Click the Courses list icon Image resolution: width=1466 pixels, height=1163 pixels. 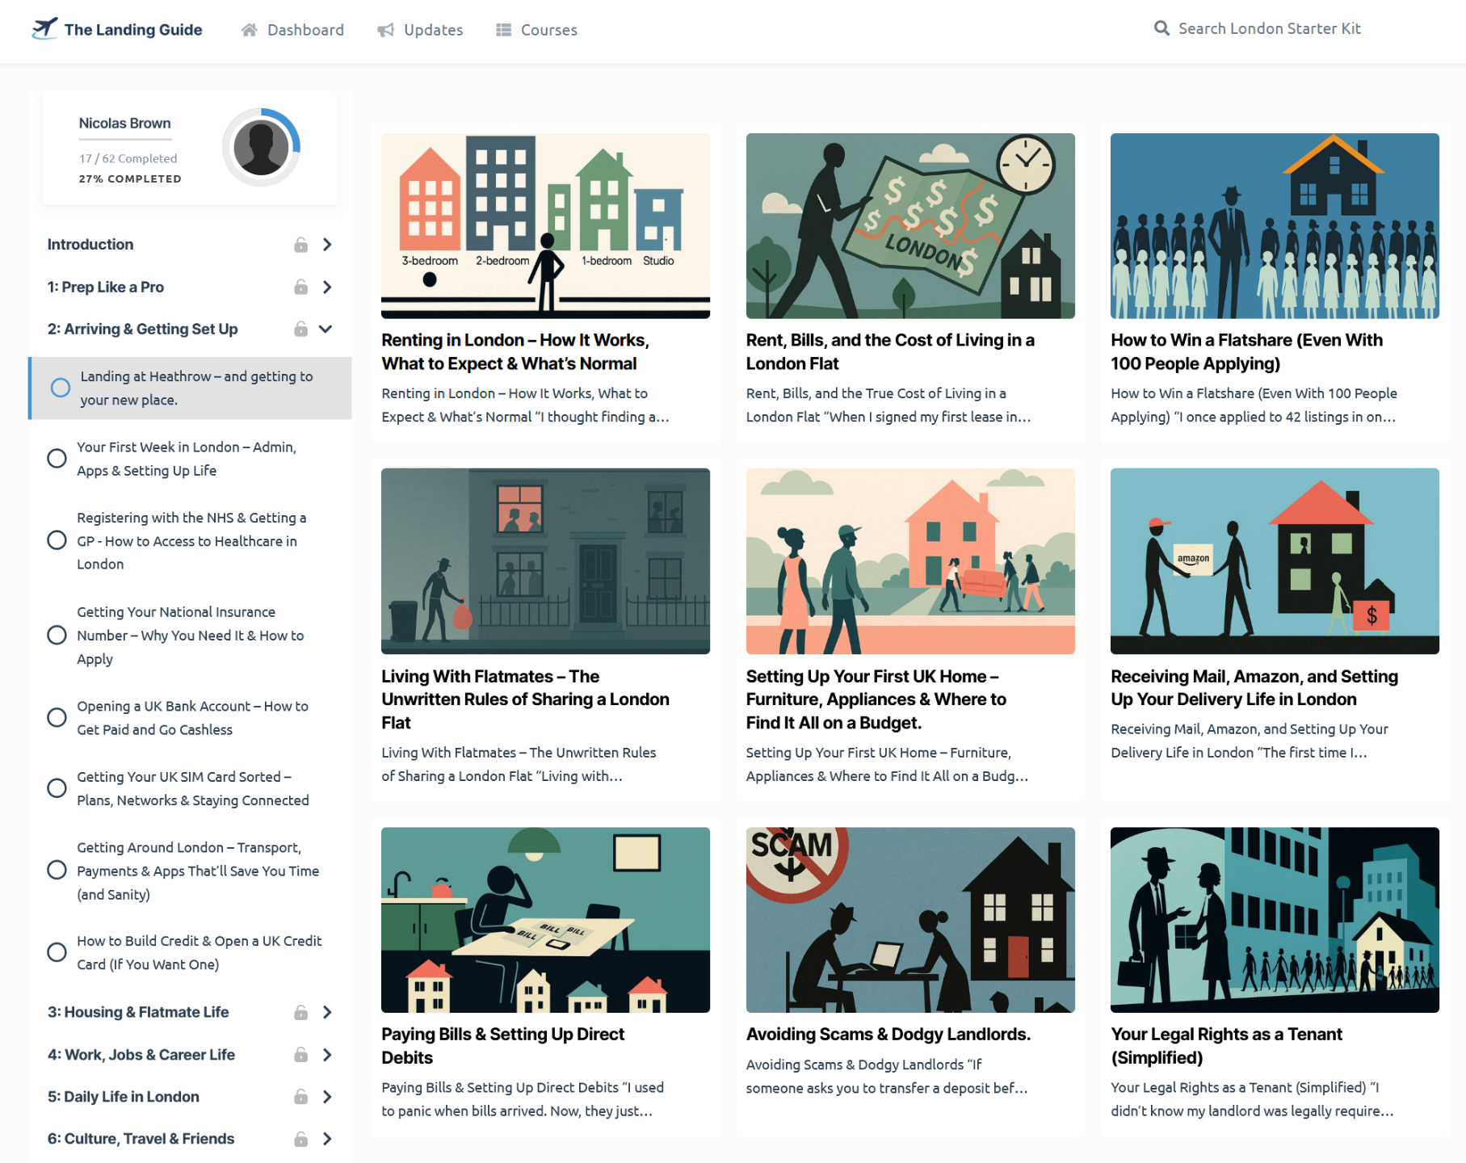503,30
